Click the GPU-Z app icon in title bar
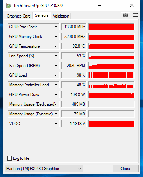143x177 pixels. [9, 6]
